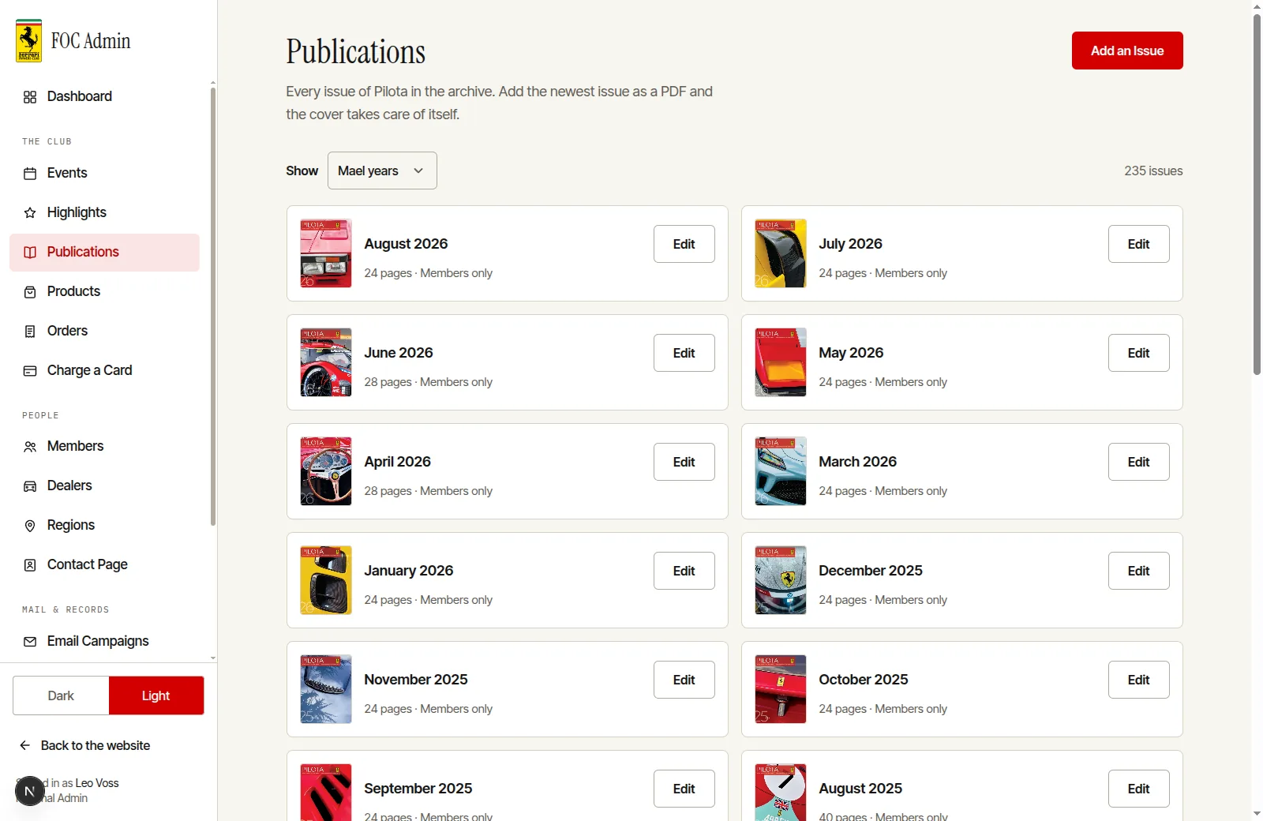
Task: Navigate to Members page
Action: tap(104, 447)
